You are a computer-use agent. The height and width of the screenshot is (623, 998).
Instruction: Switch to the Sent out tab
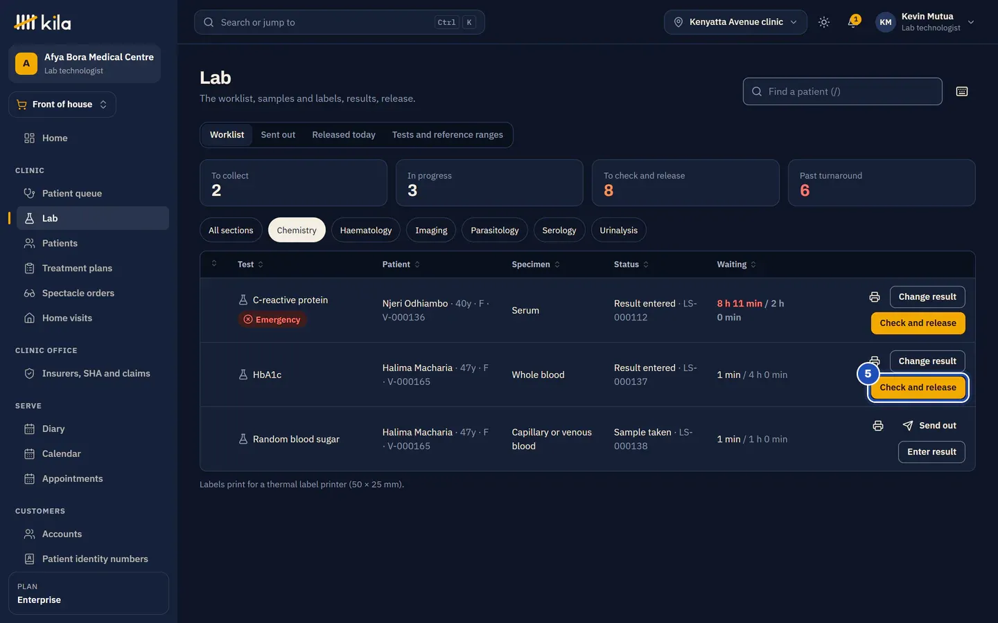tap(278, 135)
